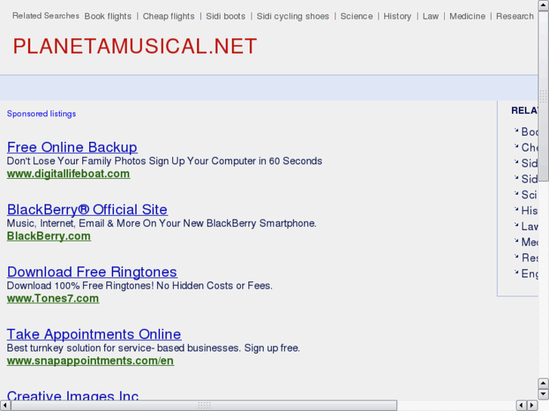Open the Sidi boots related search
Screen dimensions: 549x411
[x=226, y=17]
